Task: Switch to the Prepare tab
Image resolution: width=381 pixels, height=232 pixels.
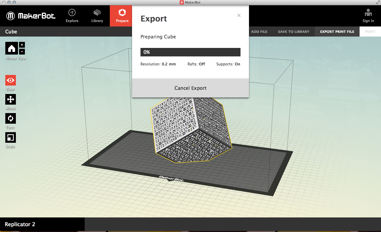Action: pos(122,16)
